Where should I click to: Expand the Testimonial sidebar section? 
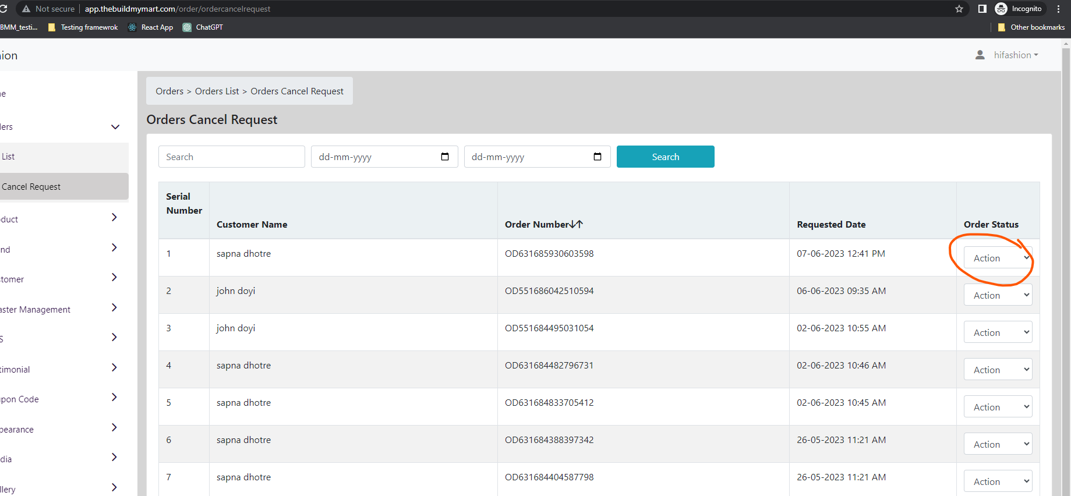coord(114,367)
